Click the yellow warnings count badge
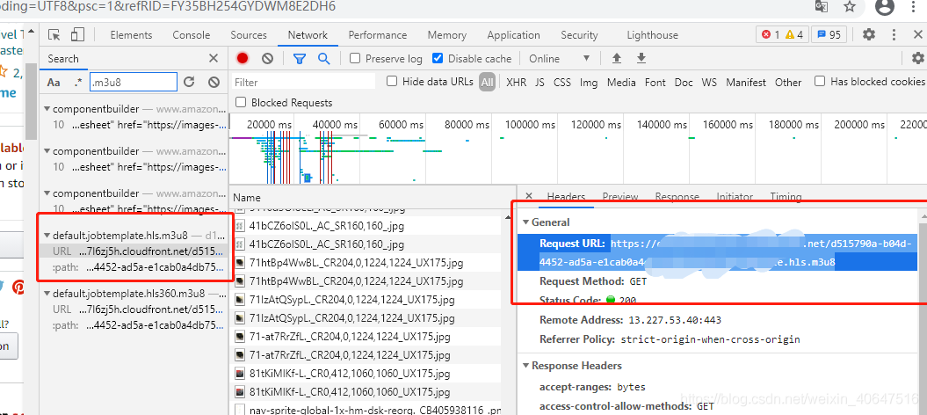The image size is (927, 415). point(794,35)
